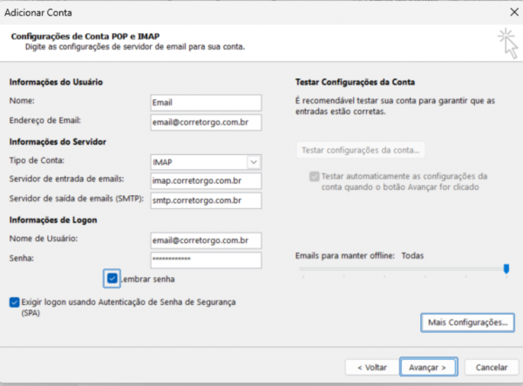This screenshot has width=523, height=386.
Task: Click the Servidor de saída SMTP field
Action: pyautogui.click(x=206, y=200)
